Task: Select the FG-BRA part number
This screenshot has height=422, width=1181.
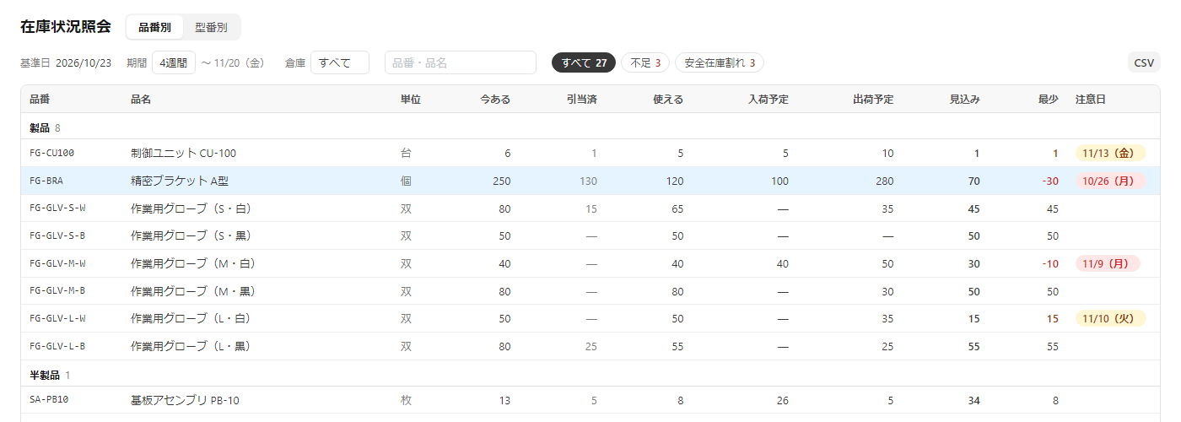Action: click(46, 181)
